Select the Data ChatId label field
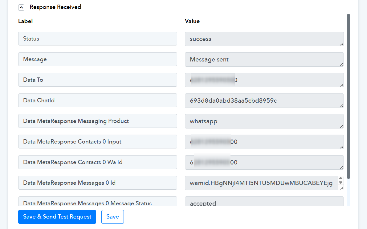 pos(97,101)
